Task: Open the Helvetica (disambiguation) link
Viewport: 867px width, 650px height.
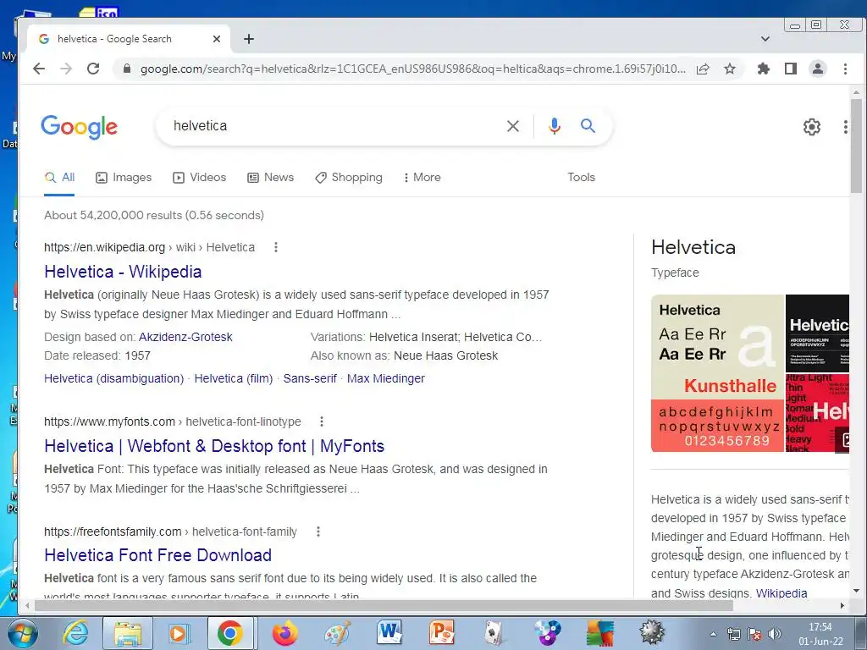Action: [x=114, y=378]
